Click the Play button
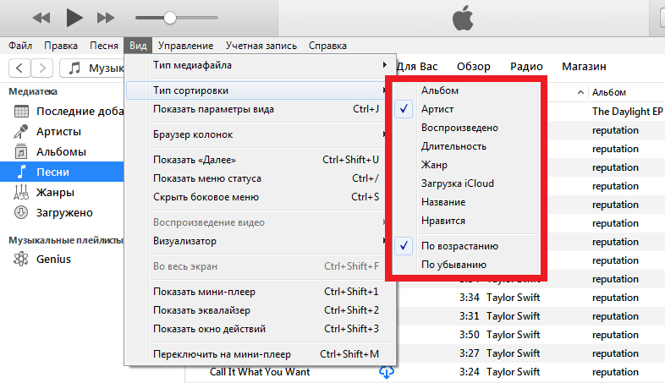 [x=74, y=17]
